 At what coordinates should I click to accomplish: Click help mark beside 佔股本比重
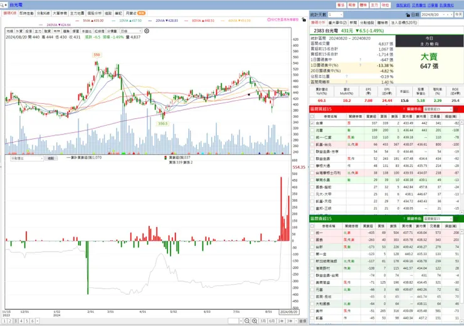coord(347,76)
